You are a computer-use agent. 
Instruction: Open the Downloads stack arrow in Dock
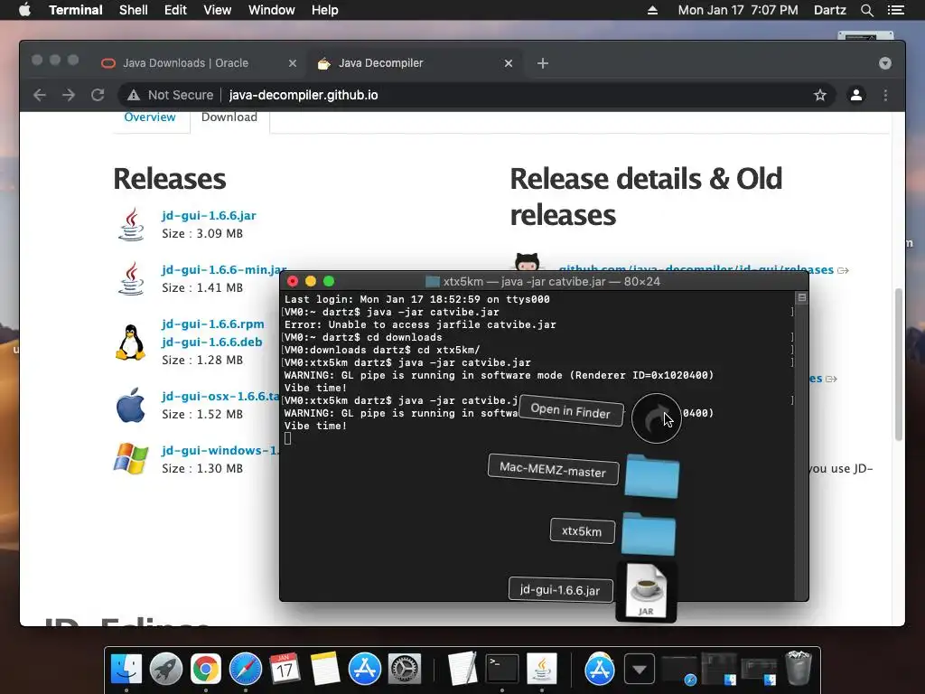pyautogui.click(x=640, y=670)
